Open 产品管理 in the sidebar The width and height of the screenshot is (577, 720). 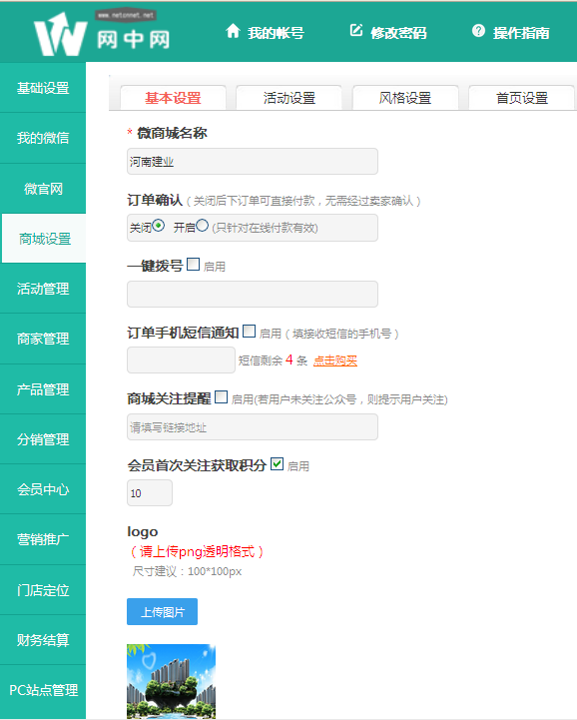(x=43, y=389)
